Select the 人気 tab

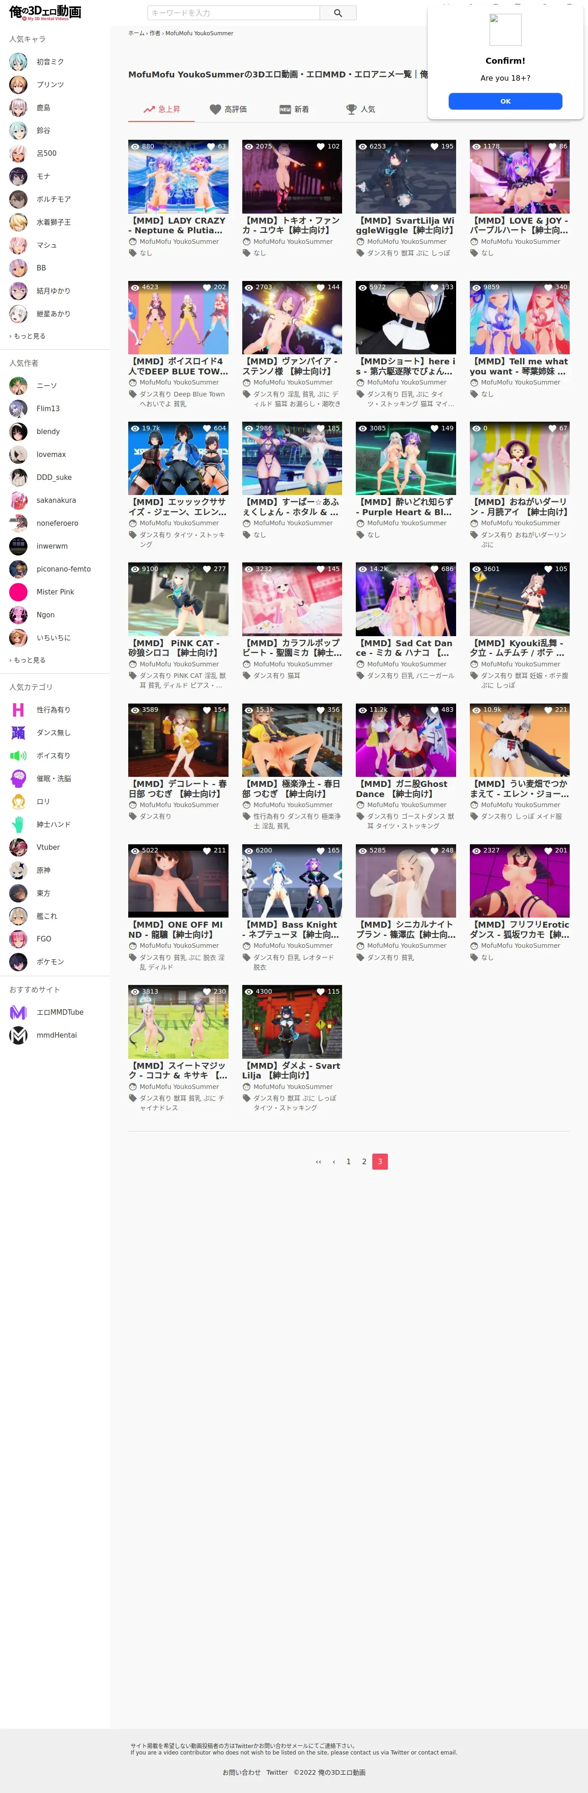pyautogui.click(x=360, y=109)
